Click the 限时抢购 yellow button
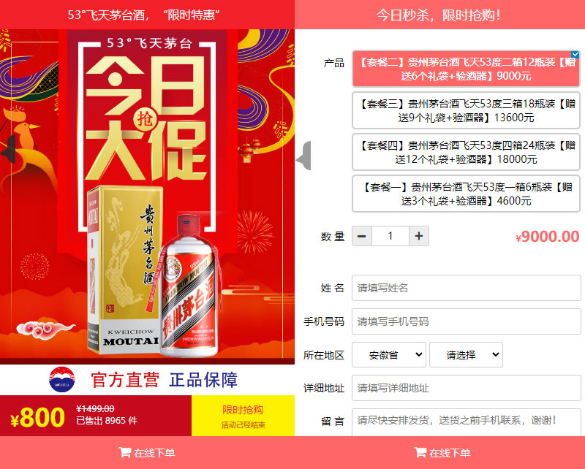Image resolution: width=585 pixels, height=469 pixels. coord(243,416)
